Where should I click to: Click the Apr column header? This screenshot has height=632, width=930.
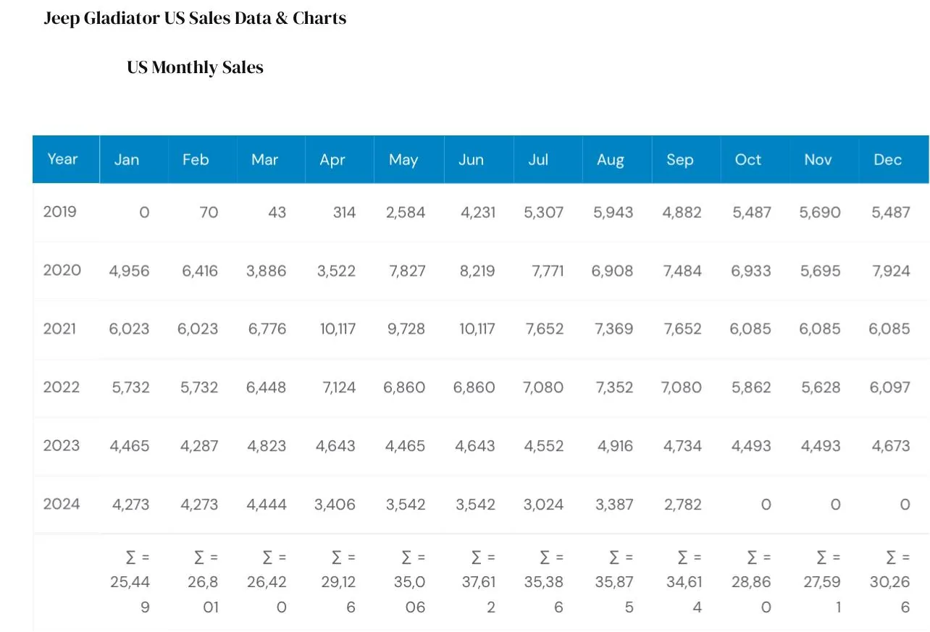[332, 159]
